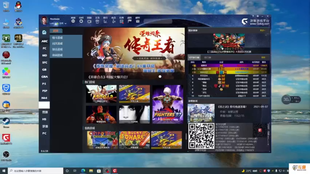The height and width of the screenshot is (174, 310).
Task: Select the highlighted event carousel dot
Action: (222, 49)
